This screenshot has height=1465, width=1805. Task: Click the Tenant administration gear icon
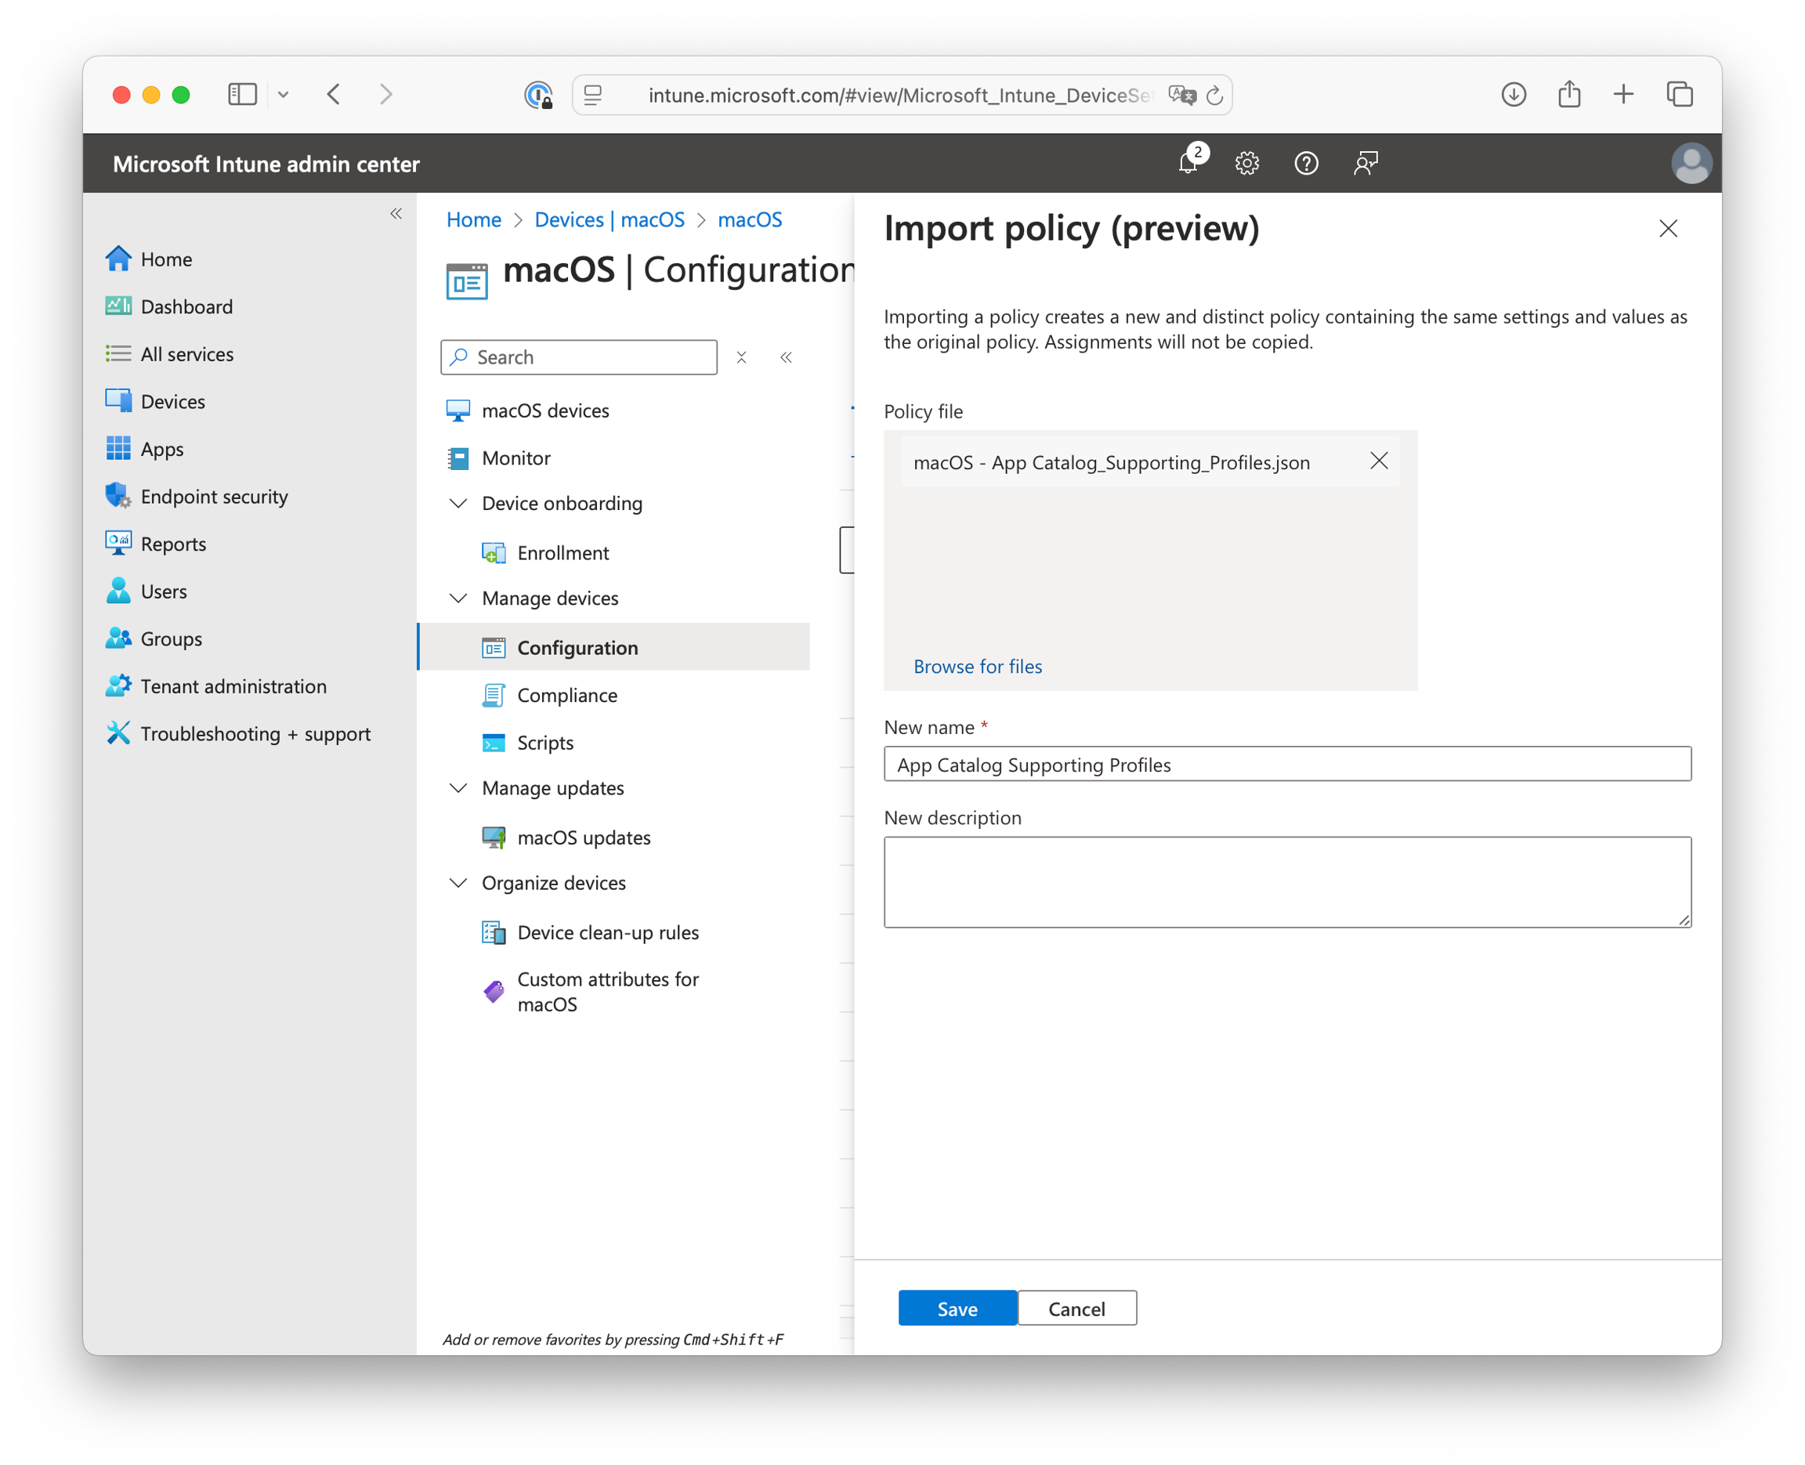click(118, 686)
